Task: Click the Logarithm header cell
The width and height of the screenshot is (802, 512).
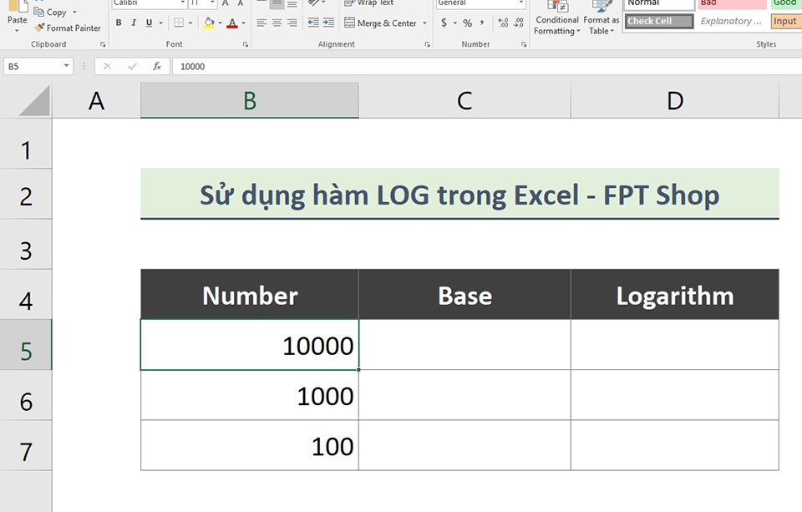Action: tap(675, 295)
